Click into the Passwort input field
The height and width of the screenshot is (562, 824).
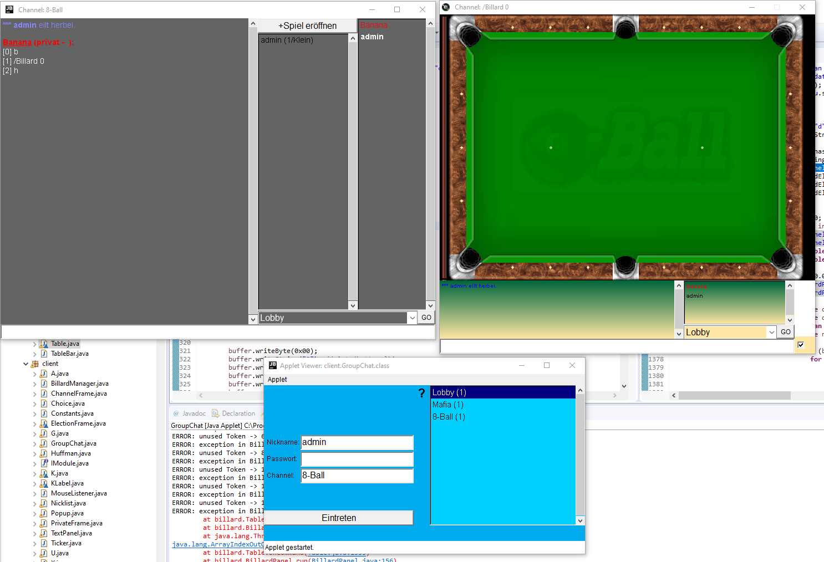pyautogui.click(x=357, y=459)
